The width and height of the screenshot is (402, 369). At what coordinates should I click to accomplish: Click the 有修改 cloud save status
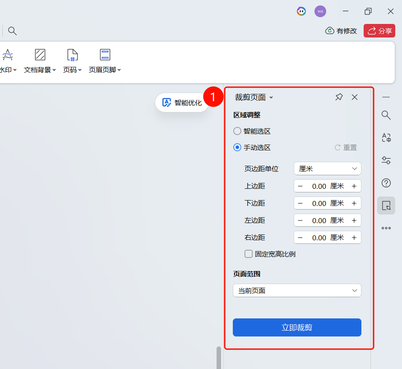341,31
